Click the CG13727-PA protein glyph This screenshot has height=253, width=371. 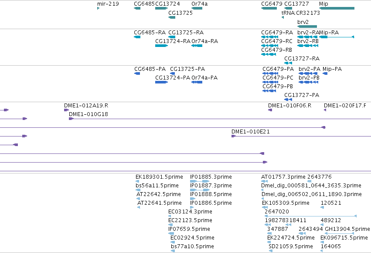(x=288, y=100)
